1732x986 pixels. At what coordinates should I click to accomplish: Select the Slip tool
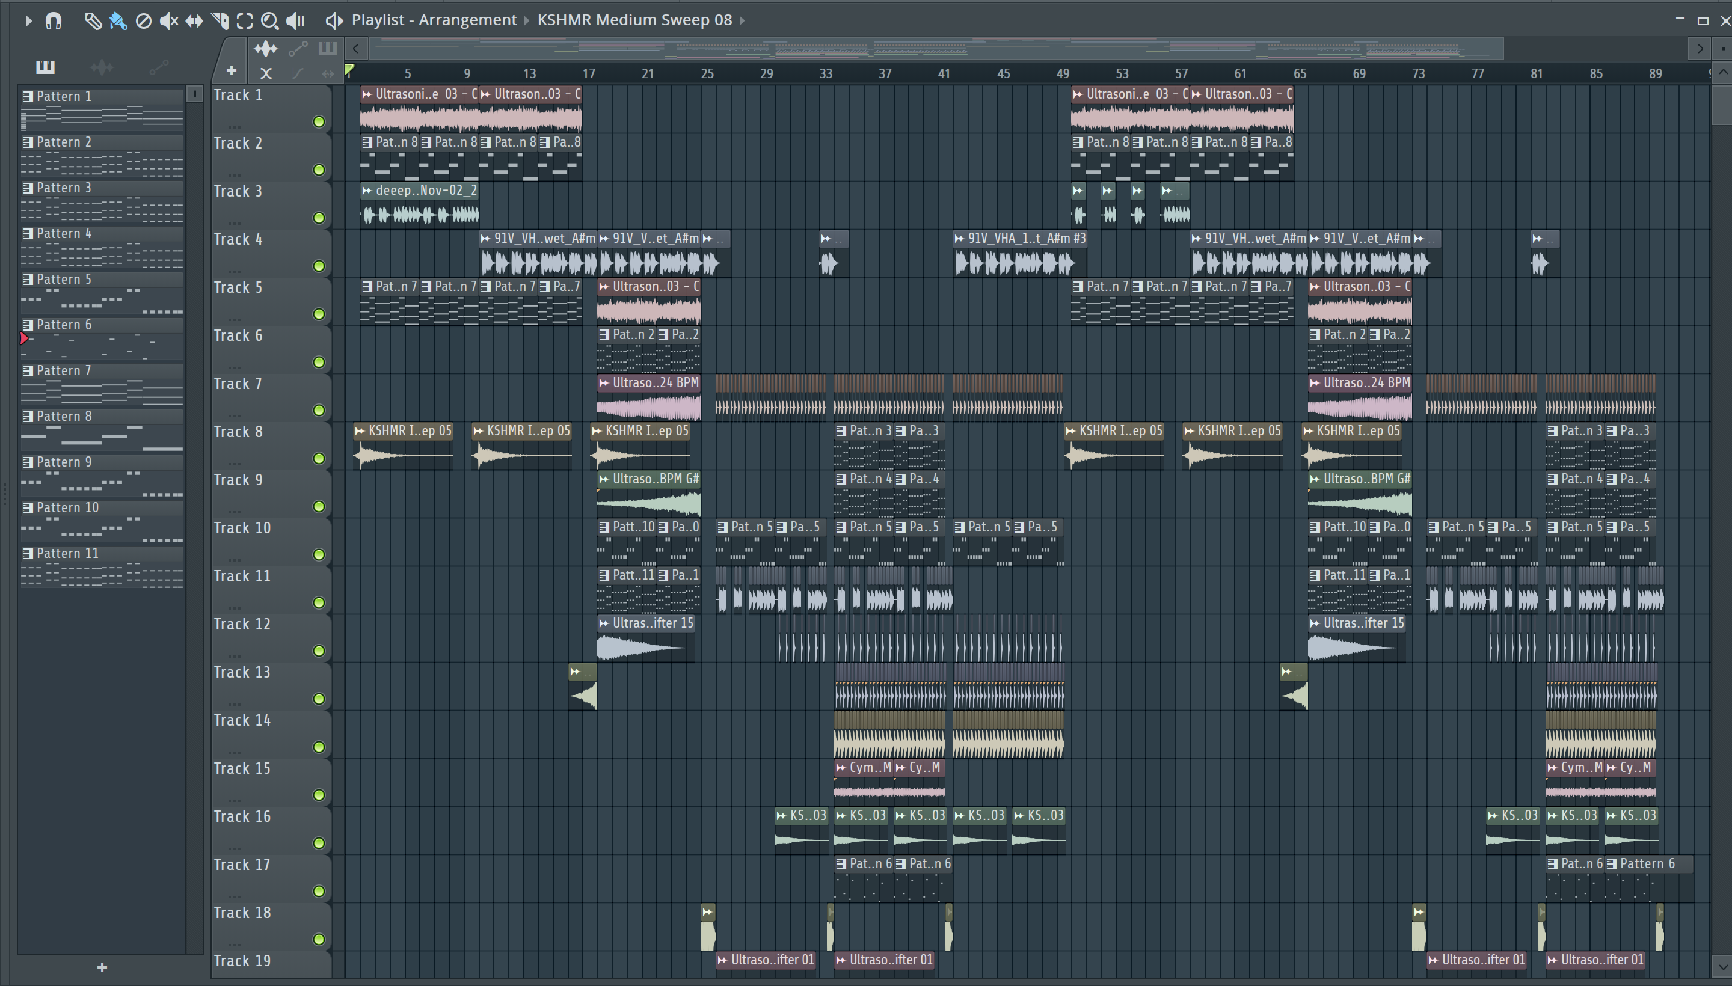point(194,21)
